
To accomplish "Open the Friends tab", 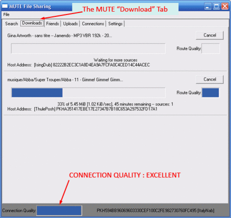I will tap(53, 24).
